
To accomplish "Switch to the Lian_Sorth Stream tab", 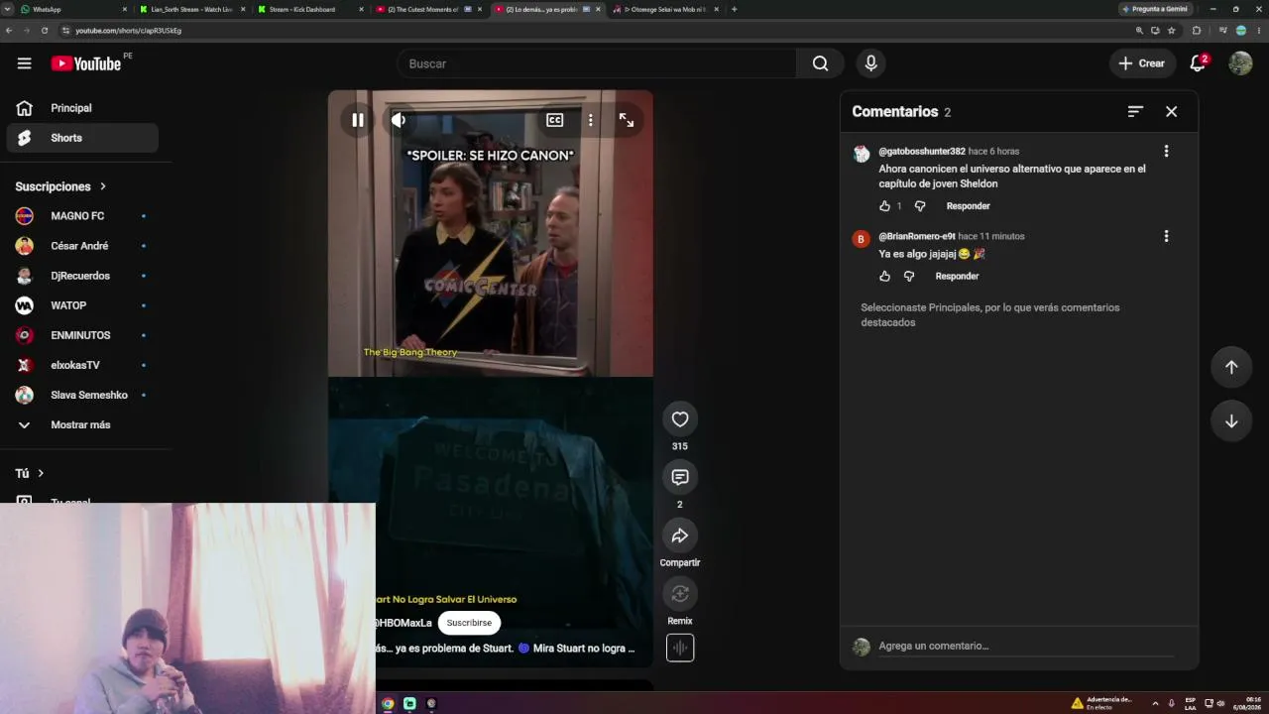I will click(x=192, y=9).
